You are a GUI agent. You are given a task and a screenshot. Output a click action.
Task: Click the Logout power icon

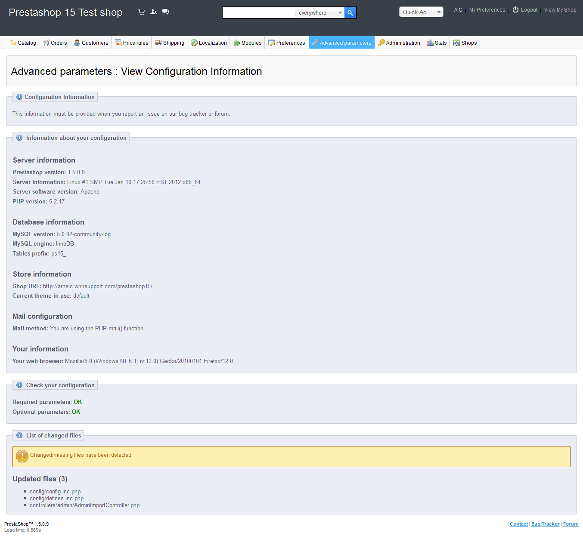(515, 10)
